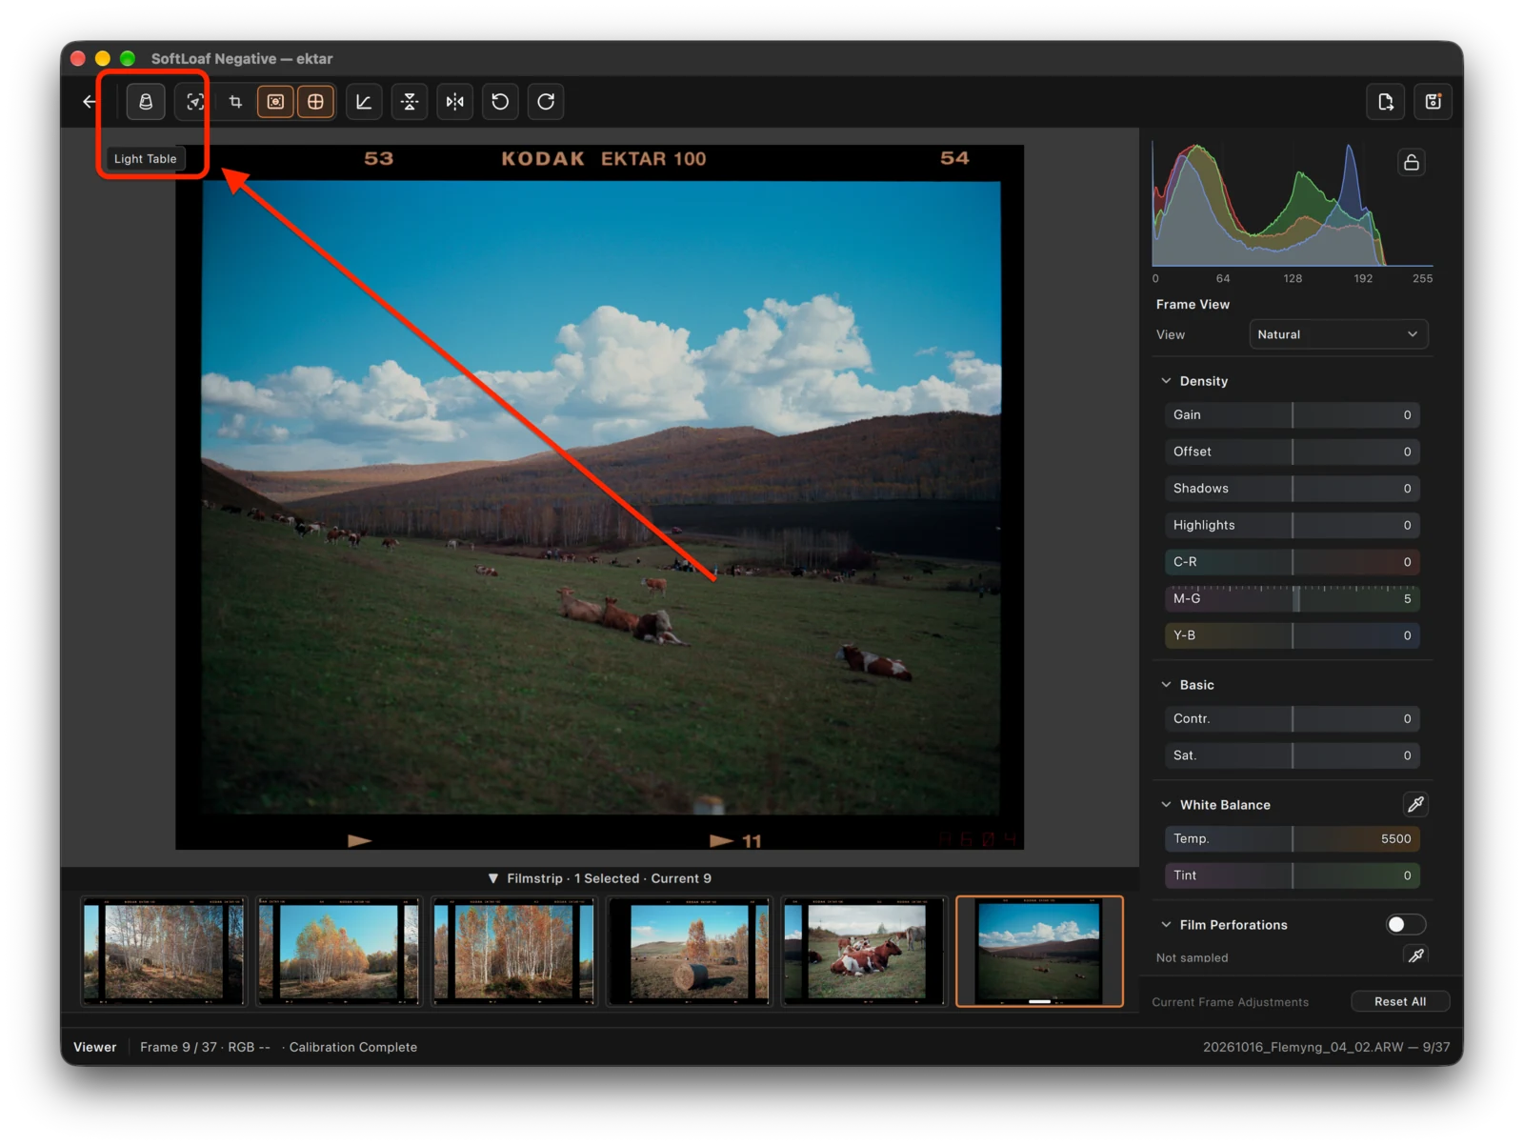
Task: Adjust the Gain slider
Action: pyautogui.click(x=1292, y=415)
